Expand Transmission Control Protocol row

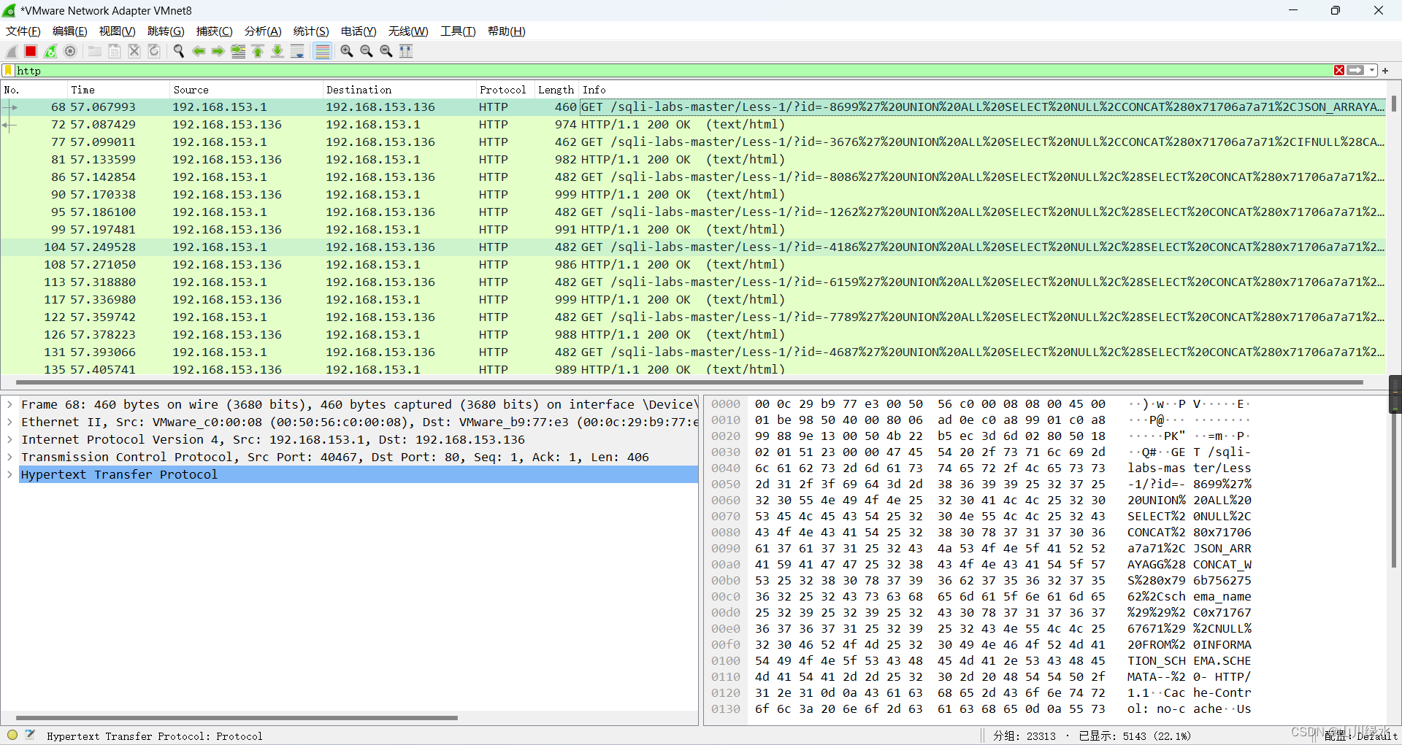point(9,457)
